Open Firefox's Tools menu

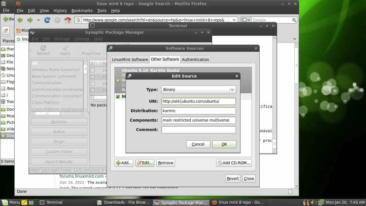pos(102,11)
